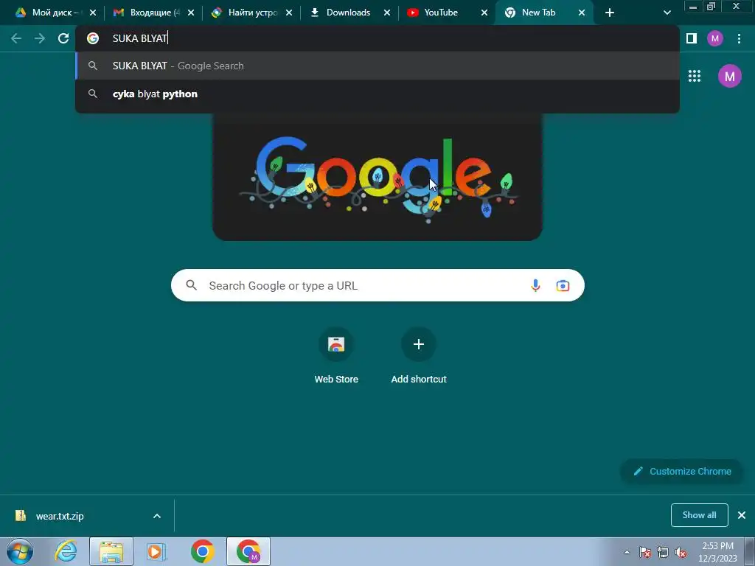This screenshot has width=755, height=566.
Task: Close the Входящие Gmail tab
Action: 191,13
